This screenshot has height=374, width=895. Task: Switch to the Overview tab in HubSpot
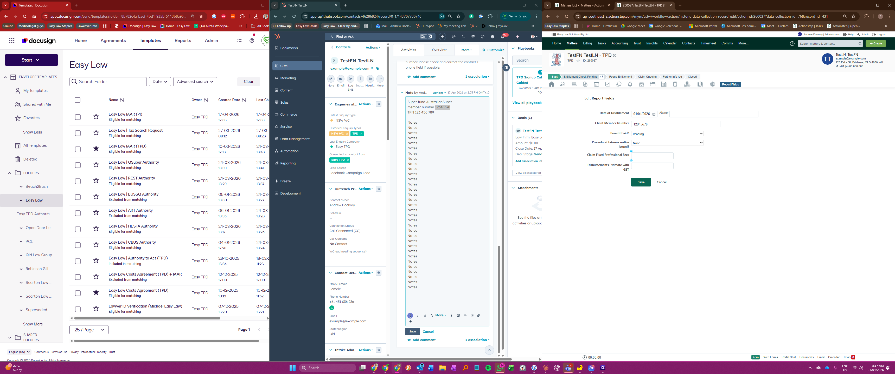439,50
